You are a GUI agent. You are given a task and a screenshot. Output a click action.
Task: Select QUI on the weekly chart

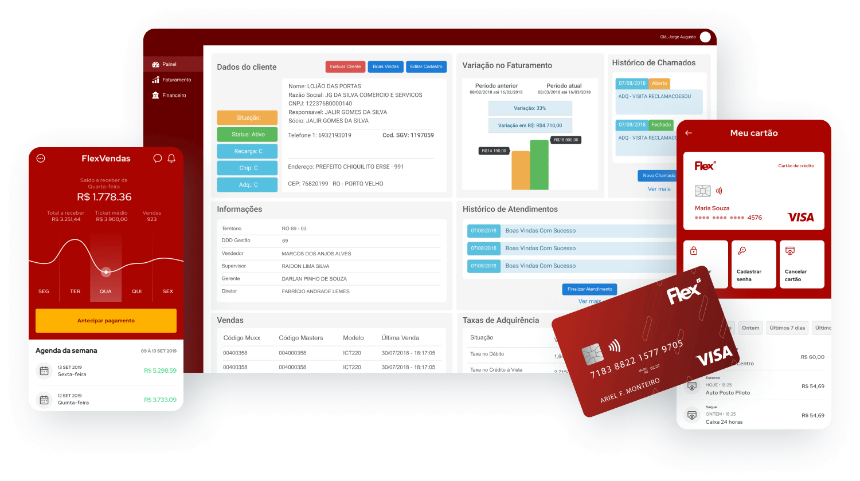137,291
